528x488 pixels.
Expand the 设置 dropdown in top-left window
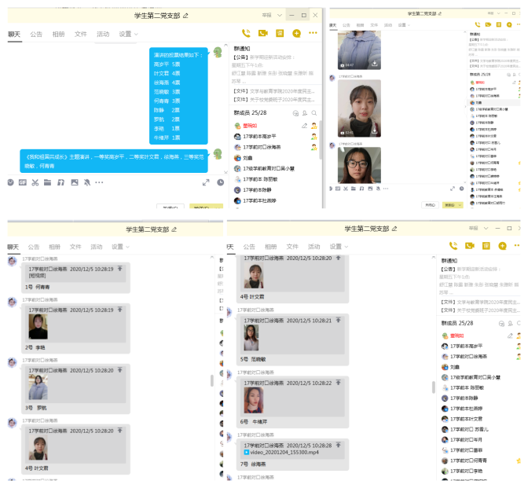point(136,35)
